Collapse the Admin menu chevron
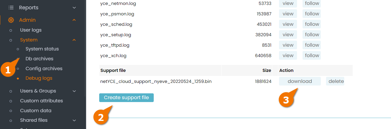This screenshot has height=129, width=391. (x=74, y=20)
